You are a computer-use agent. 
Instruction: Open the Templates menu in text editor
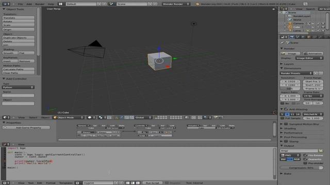pos(65,183)
